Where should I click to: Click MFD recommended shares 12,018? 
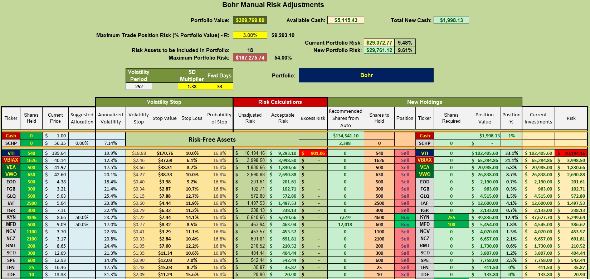pos(345,224)
